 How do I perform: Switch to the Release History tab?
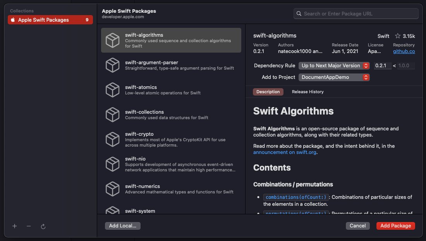click(x=307, y=92)
